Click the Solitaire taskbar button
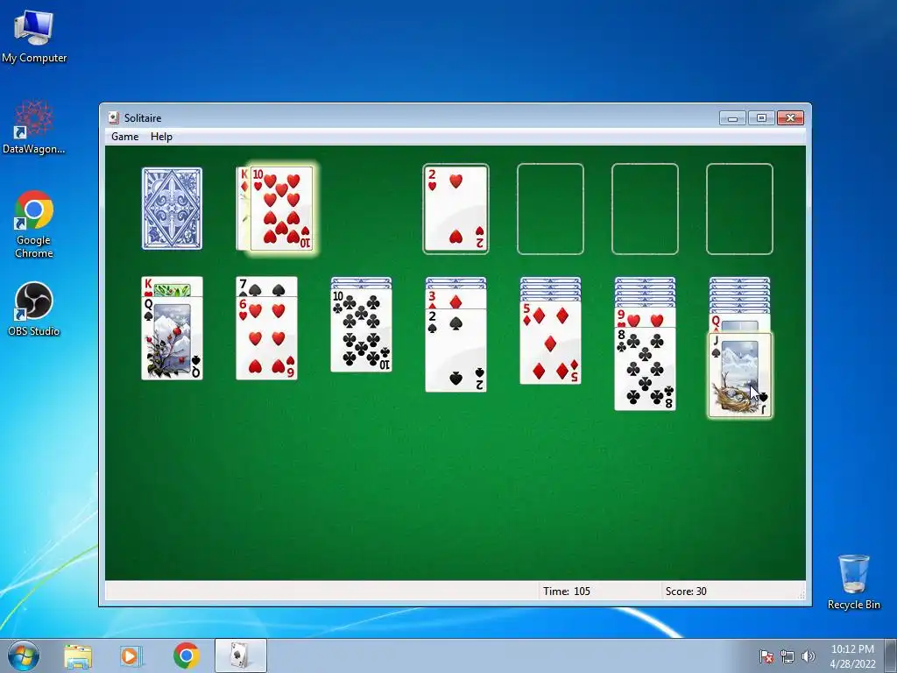The width and height of the screenshot is (897, 673). 240,655
